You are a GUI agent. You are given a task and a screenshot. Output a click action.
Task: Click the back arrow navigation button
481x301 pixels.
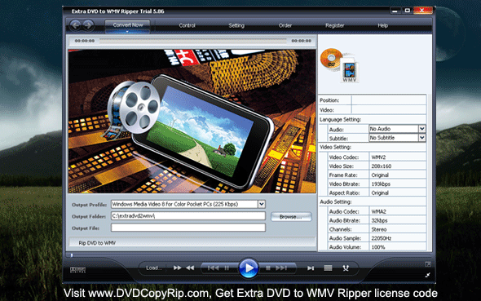[x=75, y=24]
